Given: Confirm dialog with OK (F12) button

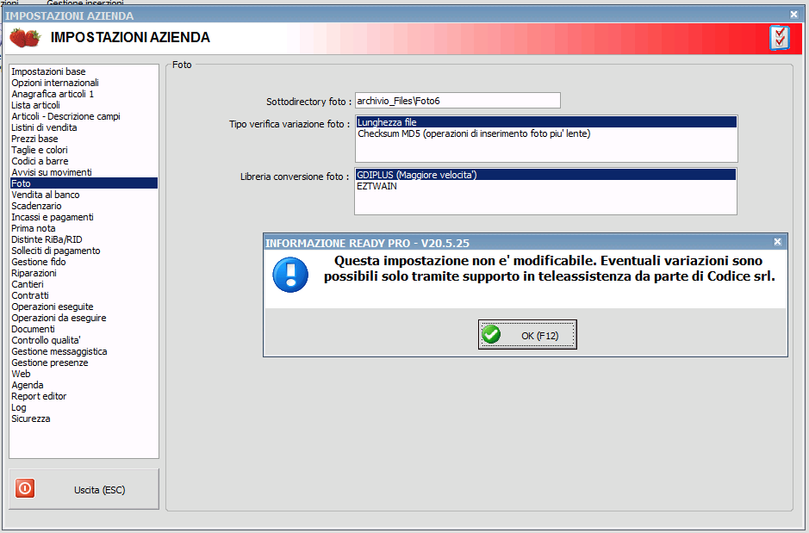Looking at the screenshot, I should pos(527,335).
